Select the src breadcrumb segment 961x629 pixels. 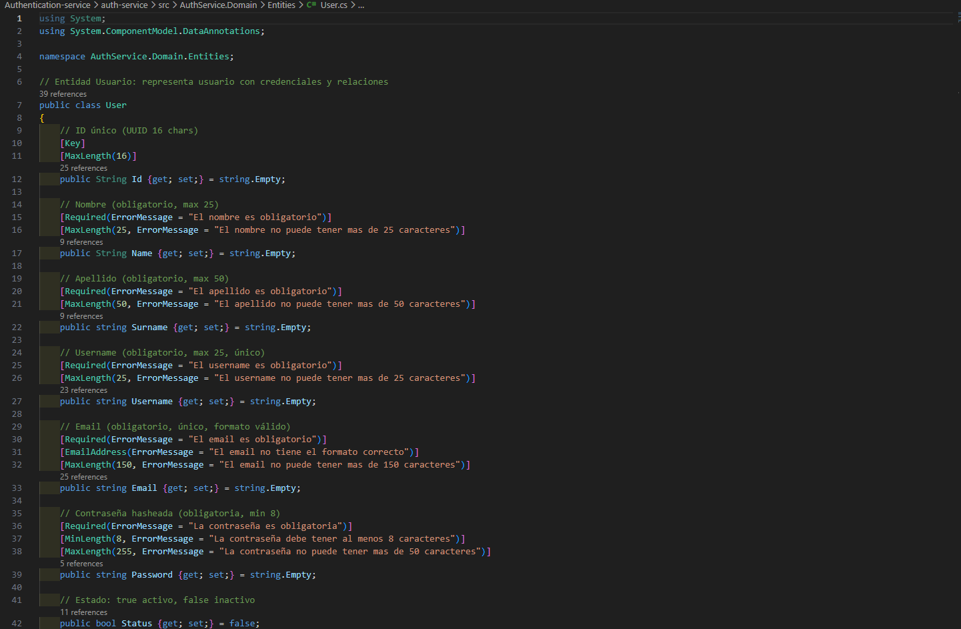pos(163,5)
